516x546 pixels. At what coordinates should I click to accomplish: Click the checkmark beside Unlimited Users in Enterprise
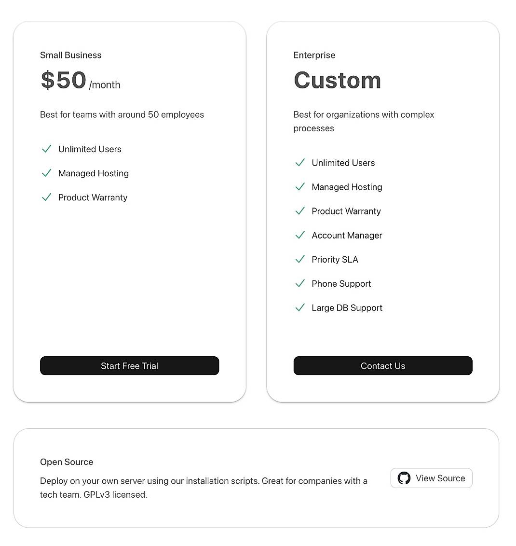pos(300,163)
